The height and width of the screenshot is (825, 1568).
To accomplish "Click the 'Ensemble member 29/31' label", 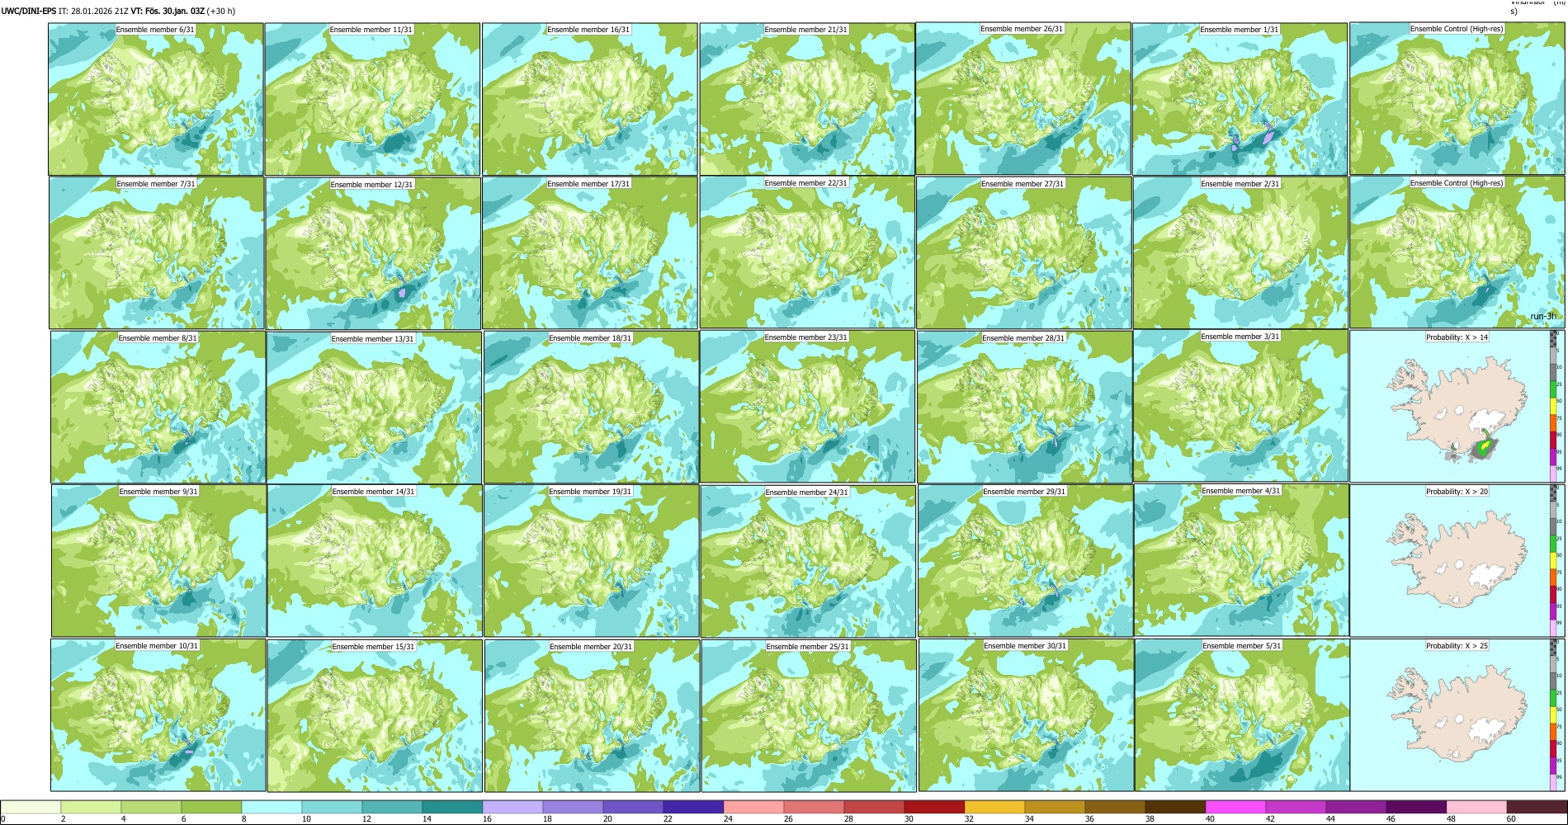I will 1024,492.
